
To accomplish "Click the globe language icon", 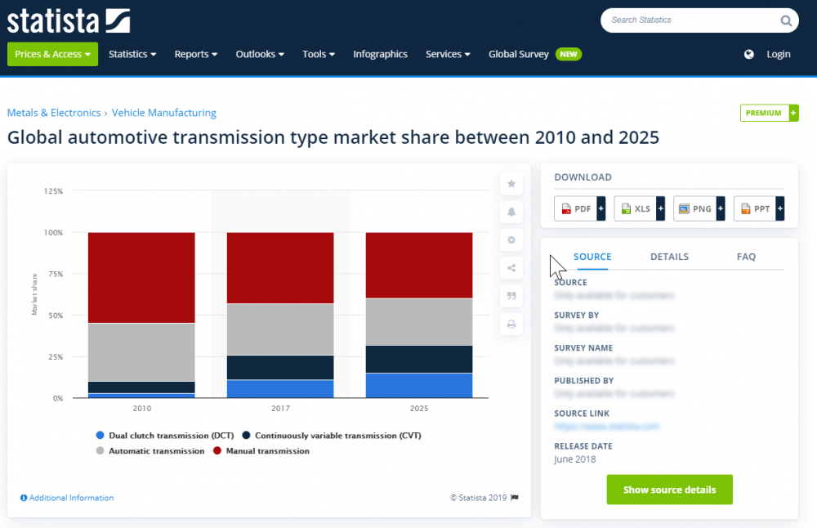I will tap(749, 54).
